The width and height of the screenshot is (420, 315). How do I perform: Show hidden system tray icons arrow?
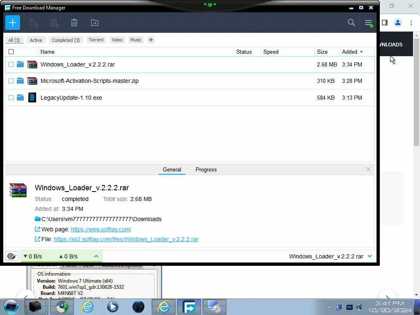click(329, 307)
